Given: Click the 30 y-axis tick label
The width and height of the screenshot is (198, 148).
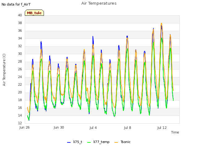Looking at the screenshot, I should tap(20, 54).
